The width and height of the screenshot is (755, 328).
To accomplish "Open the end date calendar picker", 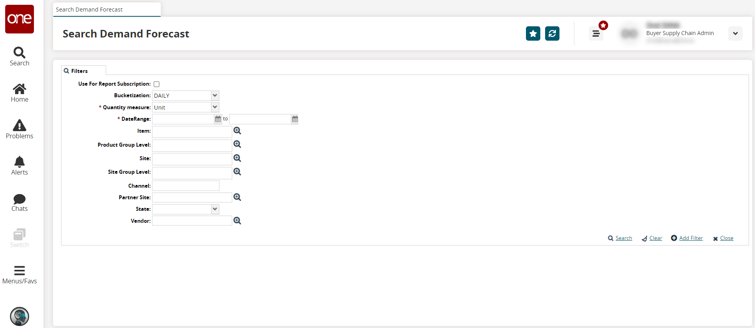I will click(295, 119).
